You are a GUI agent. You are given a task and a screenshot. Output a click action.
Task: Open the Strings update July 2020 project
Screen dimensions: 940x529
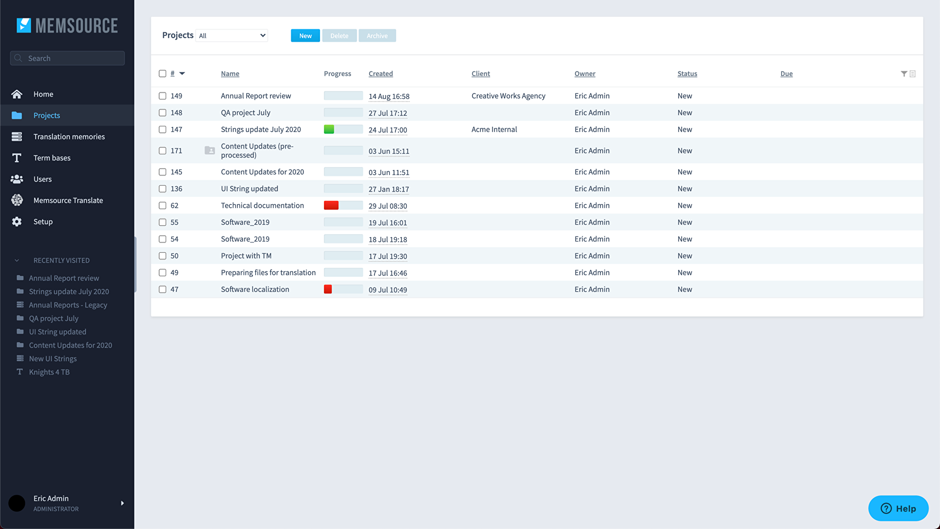(261, 130)
